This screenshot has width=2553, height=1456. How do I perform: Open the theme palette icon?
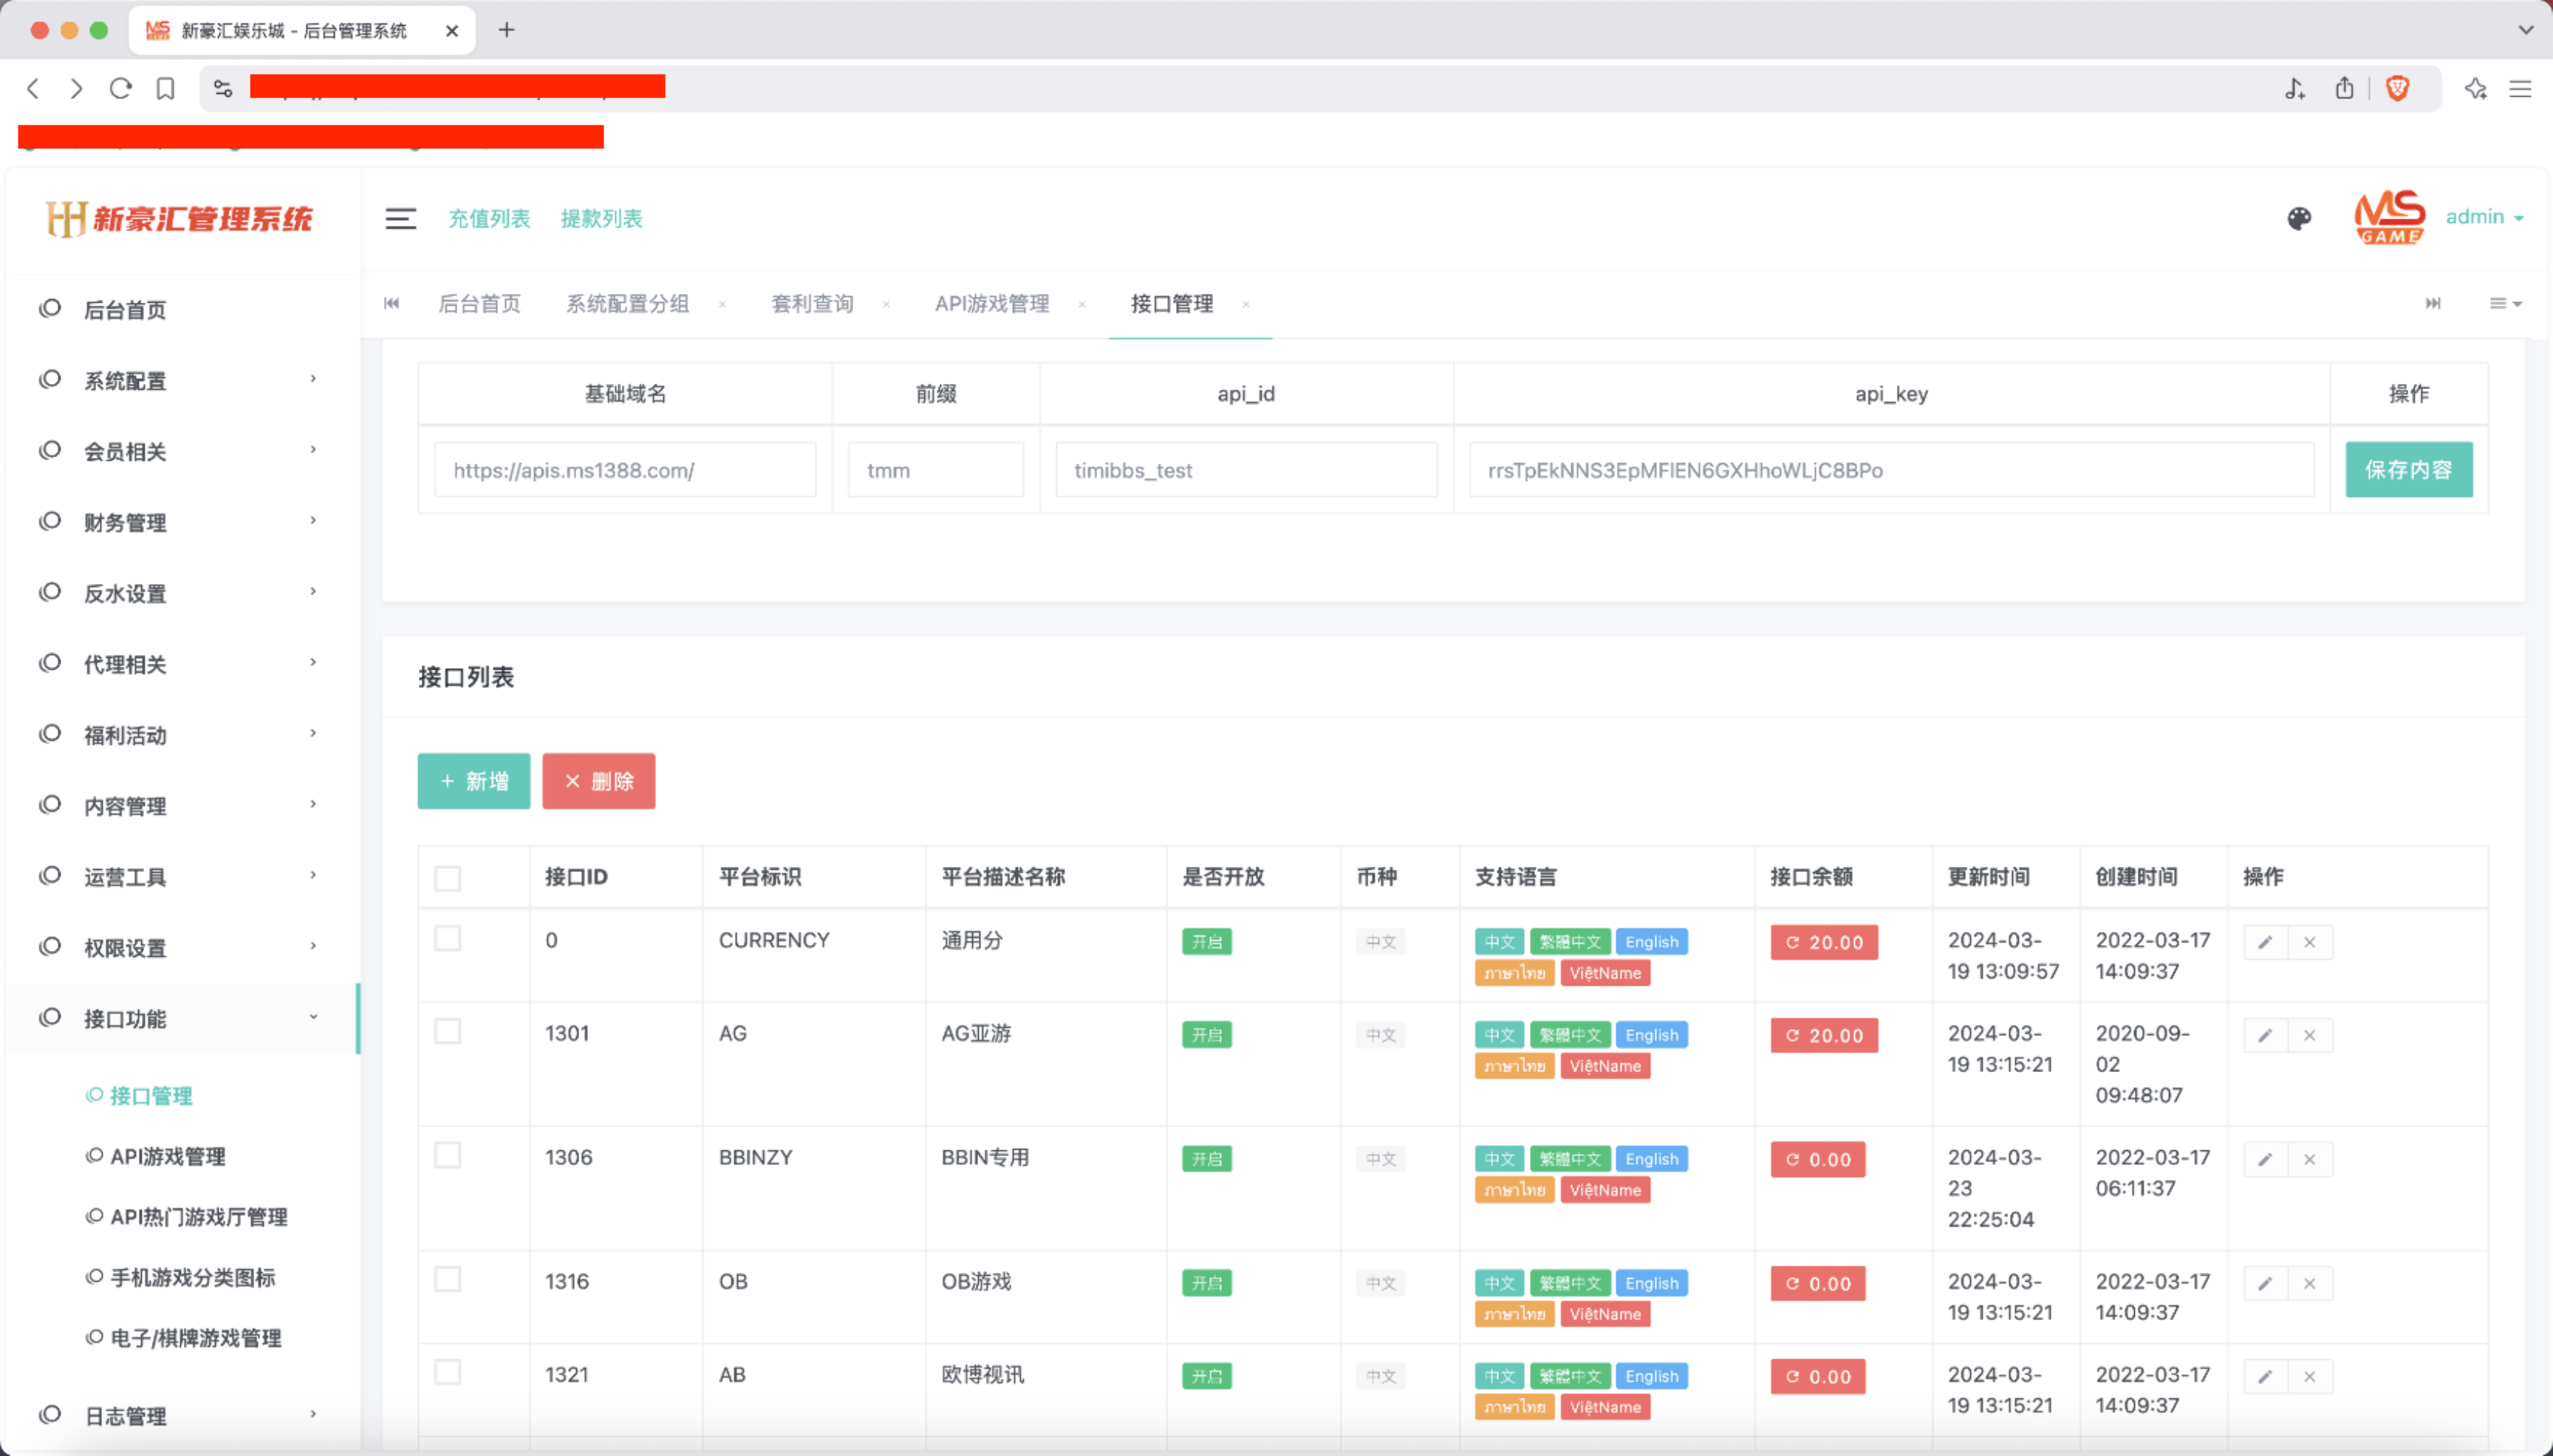2298,218
